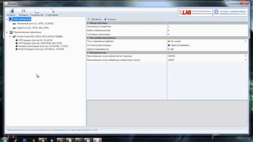The width and height of the screenshot is (253, 142).
Task: Click the Составные хранилища row
Action: 167,34
